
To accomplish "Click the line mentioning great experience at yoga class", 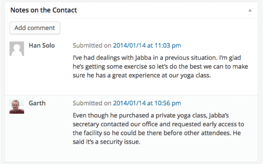I will coord(142,75).
